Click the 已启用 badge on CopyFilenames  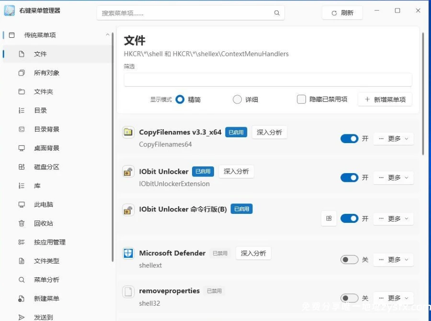click(x=236, y=132)
